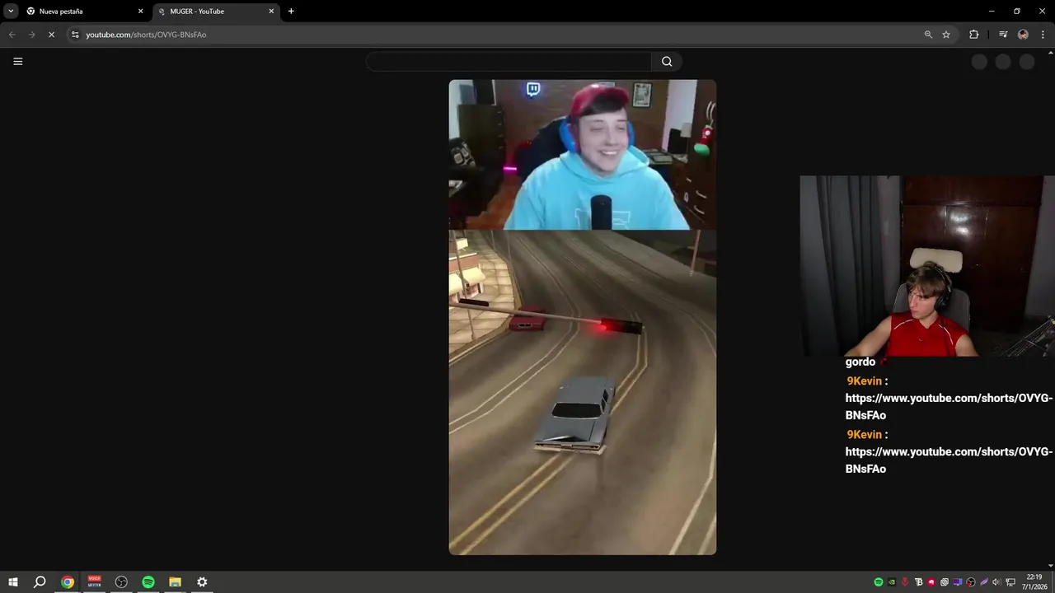This screenshot has height=593, width=1055.
Task: Open the YouTube hamburger guide menu
Action: click(17, 61)
